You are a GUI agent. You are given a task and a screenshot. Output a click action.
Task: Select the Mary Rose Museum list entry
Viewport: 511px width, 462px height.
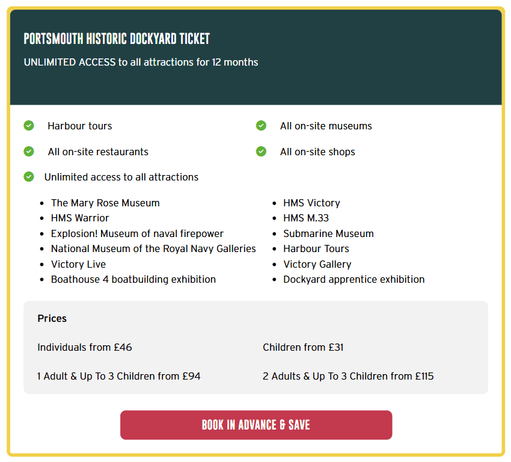pos(105,203)
